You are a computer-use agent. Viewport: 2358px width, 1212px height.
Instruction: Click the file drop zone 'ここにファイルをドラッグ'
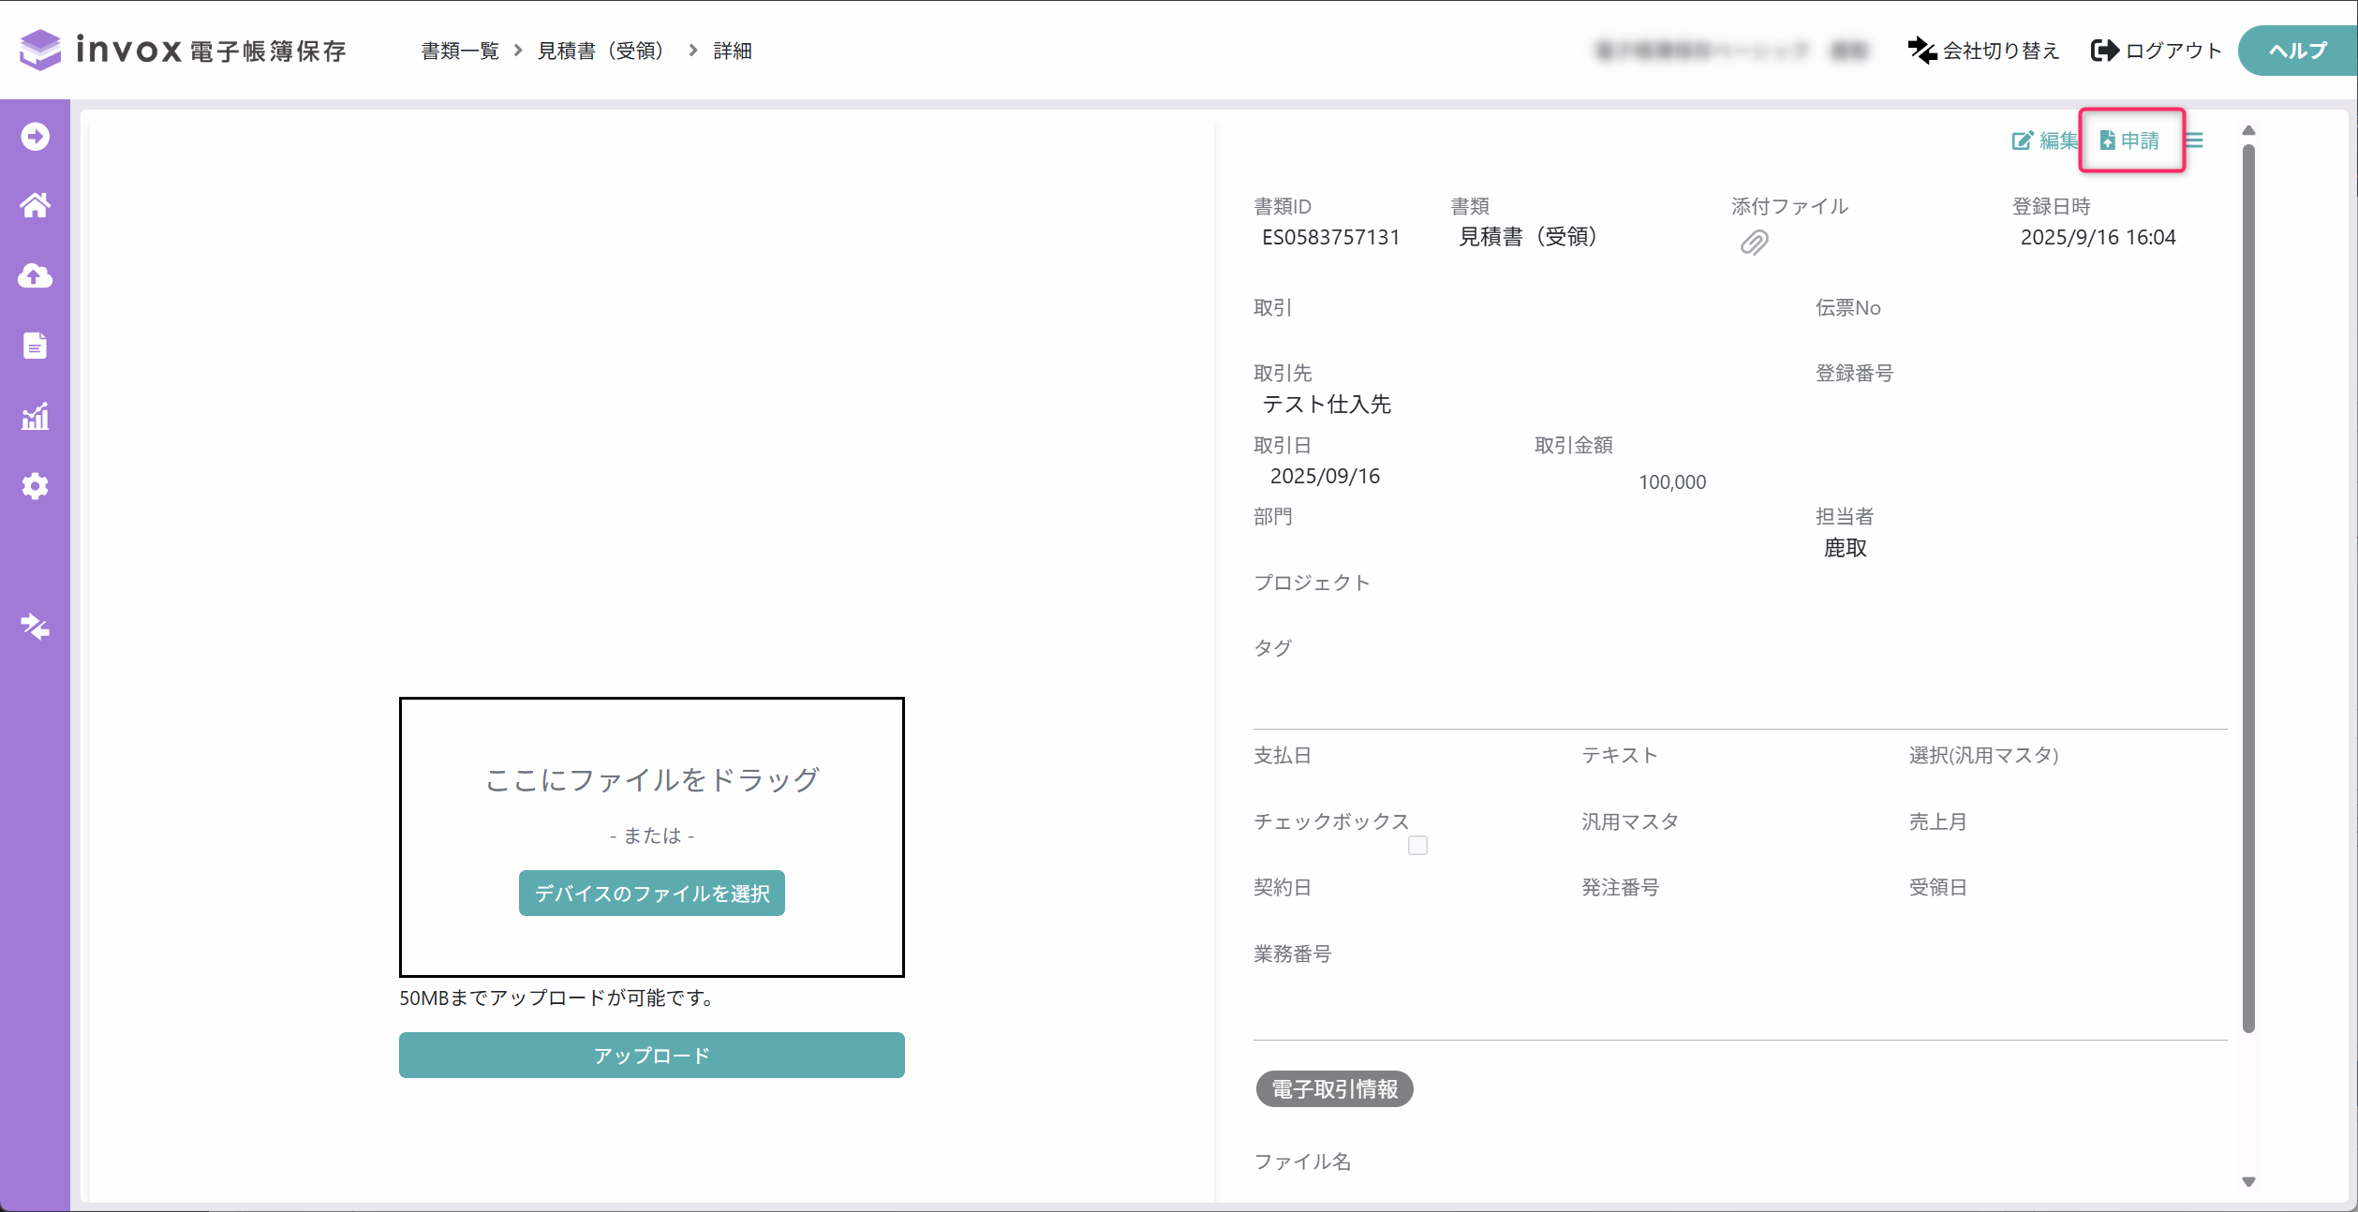[652, 836]
